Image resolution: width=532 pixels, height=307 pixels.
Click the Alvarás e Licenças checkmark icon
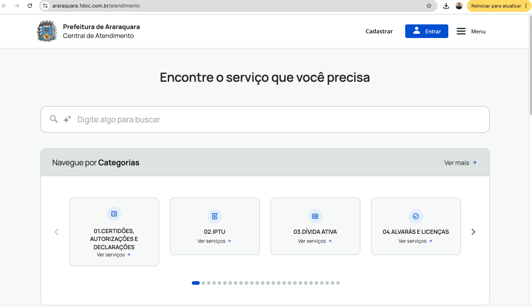point(416,216)
